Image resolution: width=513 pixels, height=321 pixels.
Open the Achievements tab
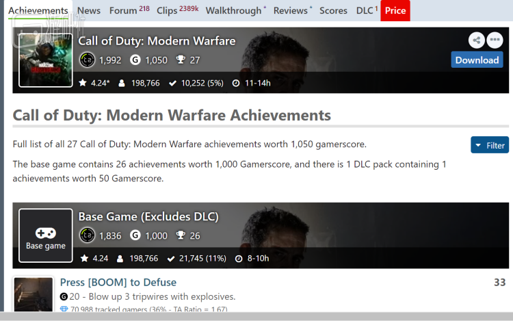click(38, 10)
